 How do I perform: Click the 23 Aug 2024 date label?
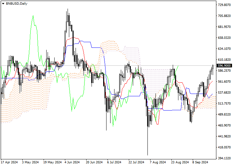tap(180, 162)
